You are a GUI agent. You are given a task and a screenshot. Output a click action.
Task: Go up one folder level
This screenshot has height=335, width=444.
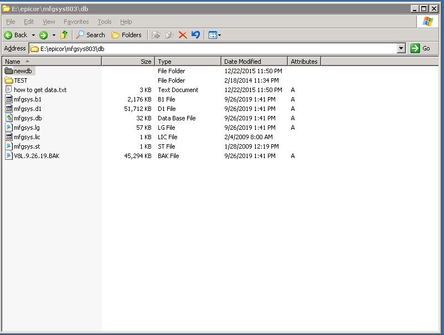64,35
